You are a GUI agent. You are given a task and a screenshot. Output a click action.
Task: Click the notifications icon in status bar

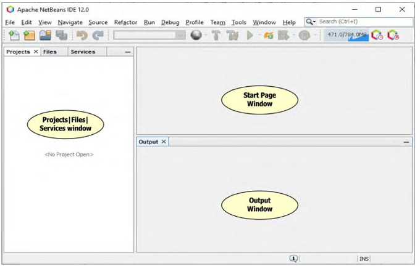(293, 259)
